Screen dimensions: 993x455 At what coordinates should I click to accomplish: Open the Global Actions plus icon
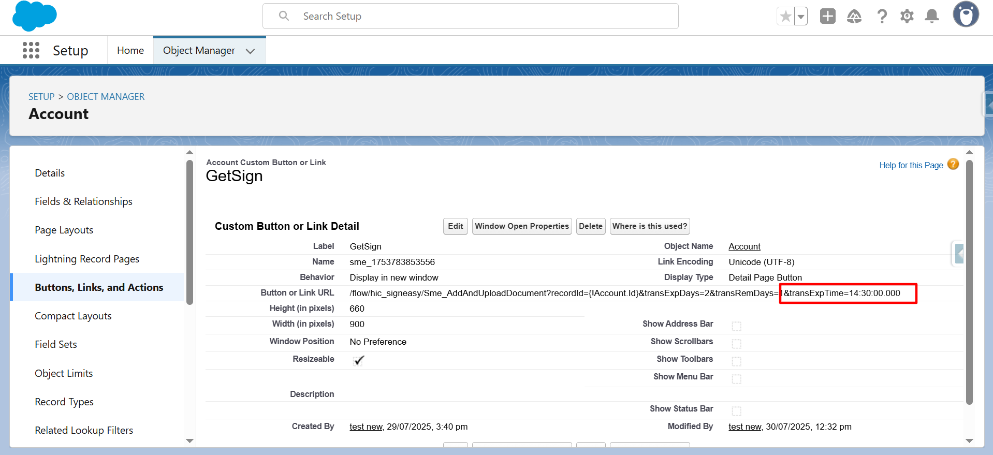tap(828, 16)
